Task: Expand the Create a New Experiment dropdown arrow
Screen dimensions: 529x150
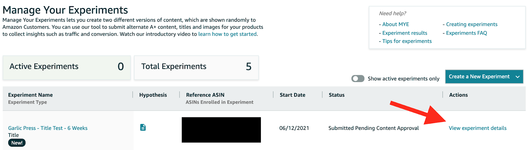Action: point(517,77)
